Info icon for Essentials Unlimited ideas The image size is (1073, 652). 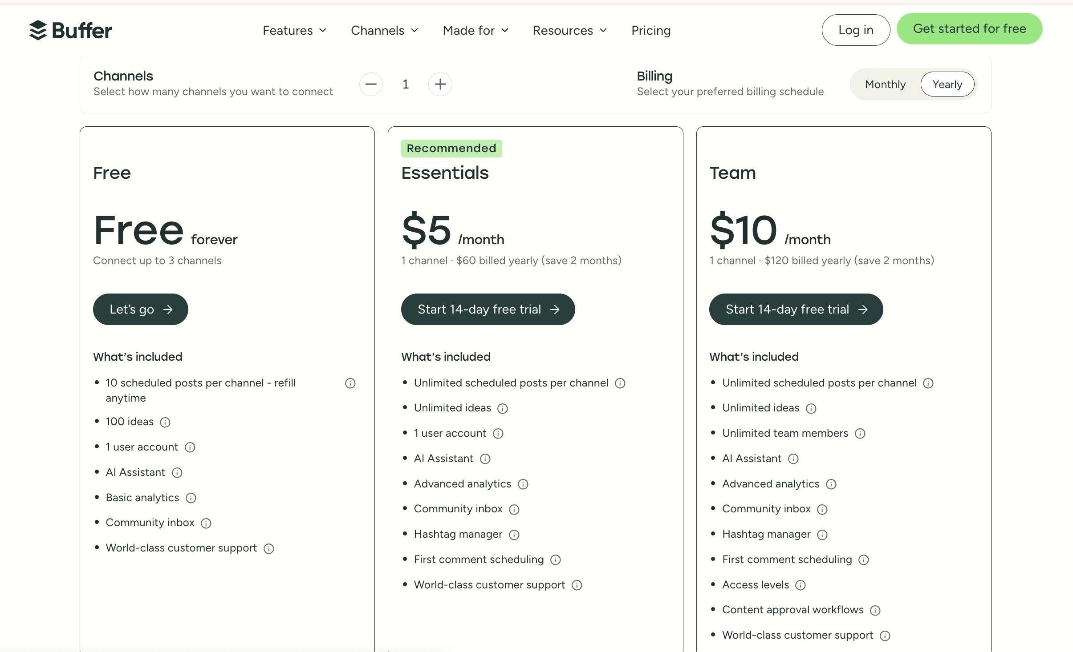click(503, 408)
